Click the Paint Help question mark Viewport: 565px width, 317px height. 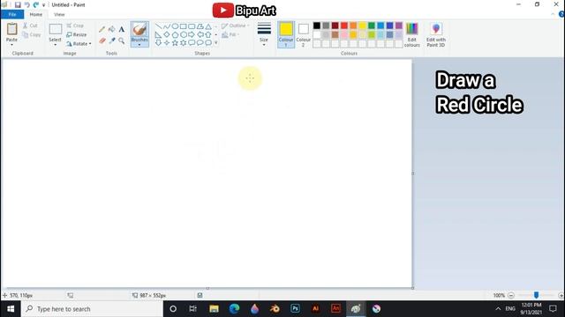click(561, 14)
